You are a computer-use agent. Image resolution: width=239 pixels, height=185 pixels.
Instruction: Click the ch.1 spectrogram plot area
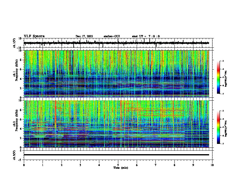click(x=116, y=74)
